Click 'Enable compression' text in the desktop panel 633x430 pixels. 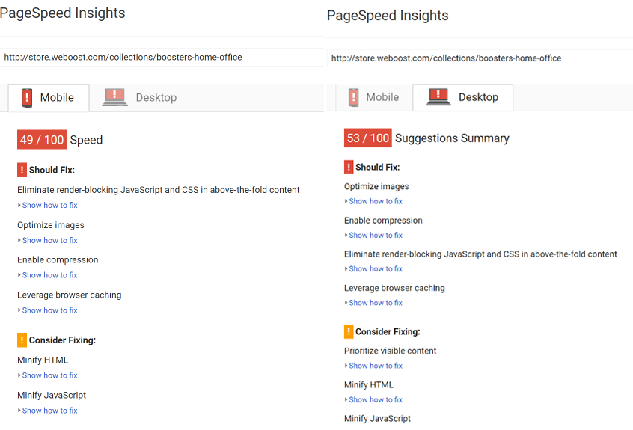[384, 221]
